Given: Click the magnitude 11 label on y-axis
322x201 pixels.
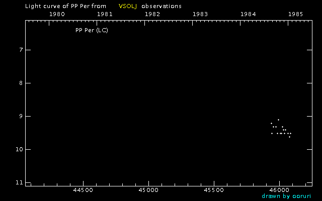Looking at the screenshot, I should [x=19, y=182].
